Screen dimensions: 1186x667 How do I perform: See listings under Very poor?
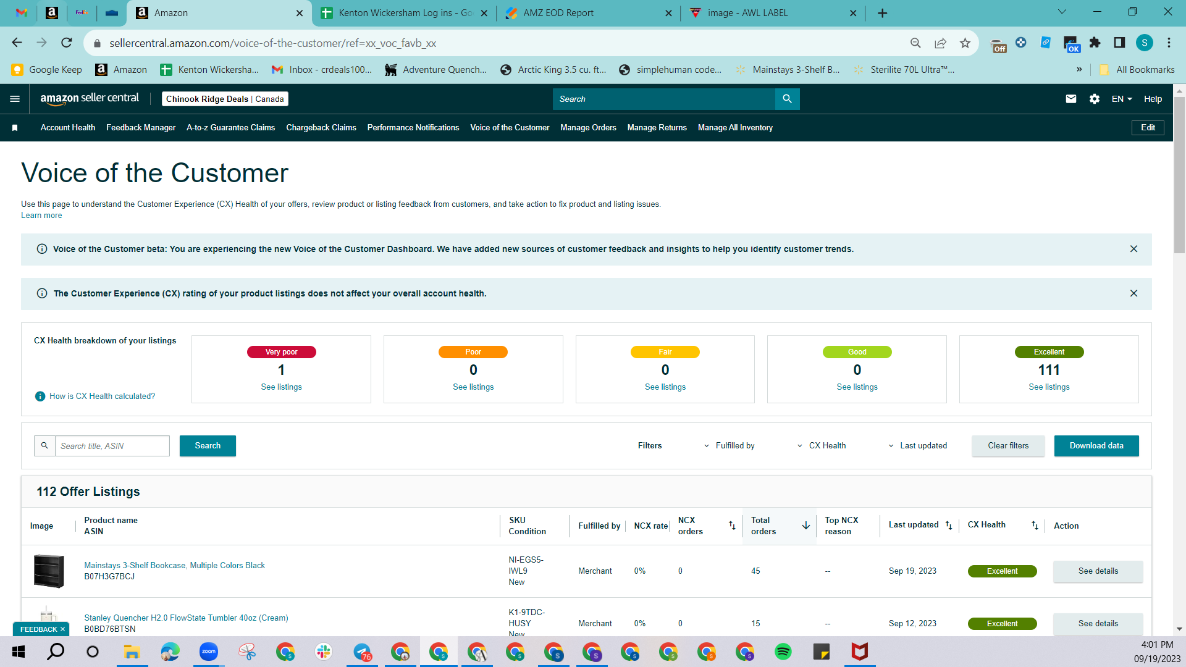pos(281,387)
